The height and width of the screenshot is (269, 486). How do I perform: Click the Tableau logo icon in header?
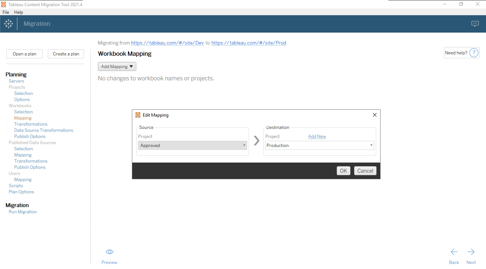8,24
